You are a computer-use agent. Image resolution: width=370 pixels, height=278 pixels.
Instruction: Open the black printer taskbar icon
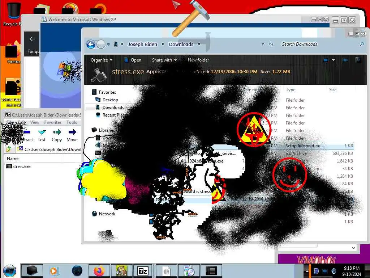click(32, 271)
